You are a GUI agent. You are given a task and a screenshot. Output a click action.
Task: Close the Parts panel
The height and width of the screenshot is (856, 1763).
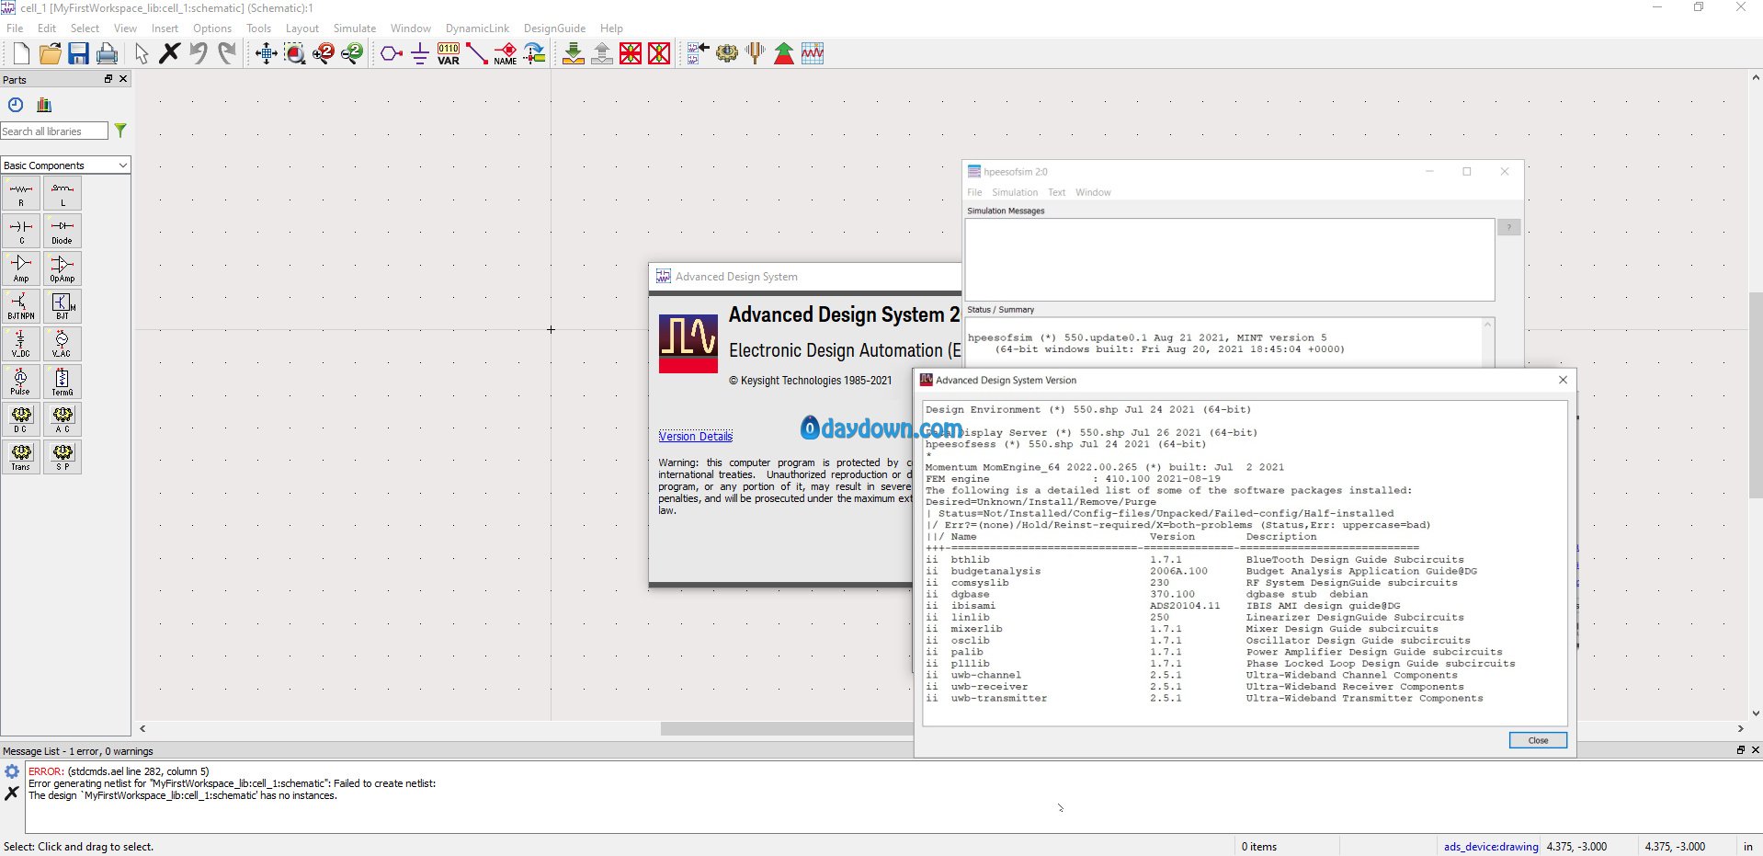pos(123,79)
